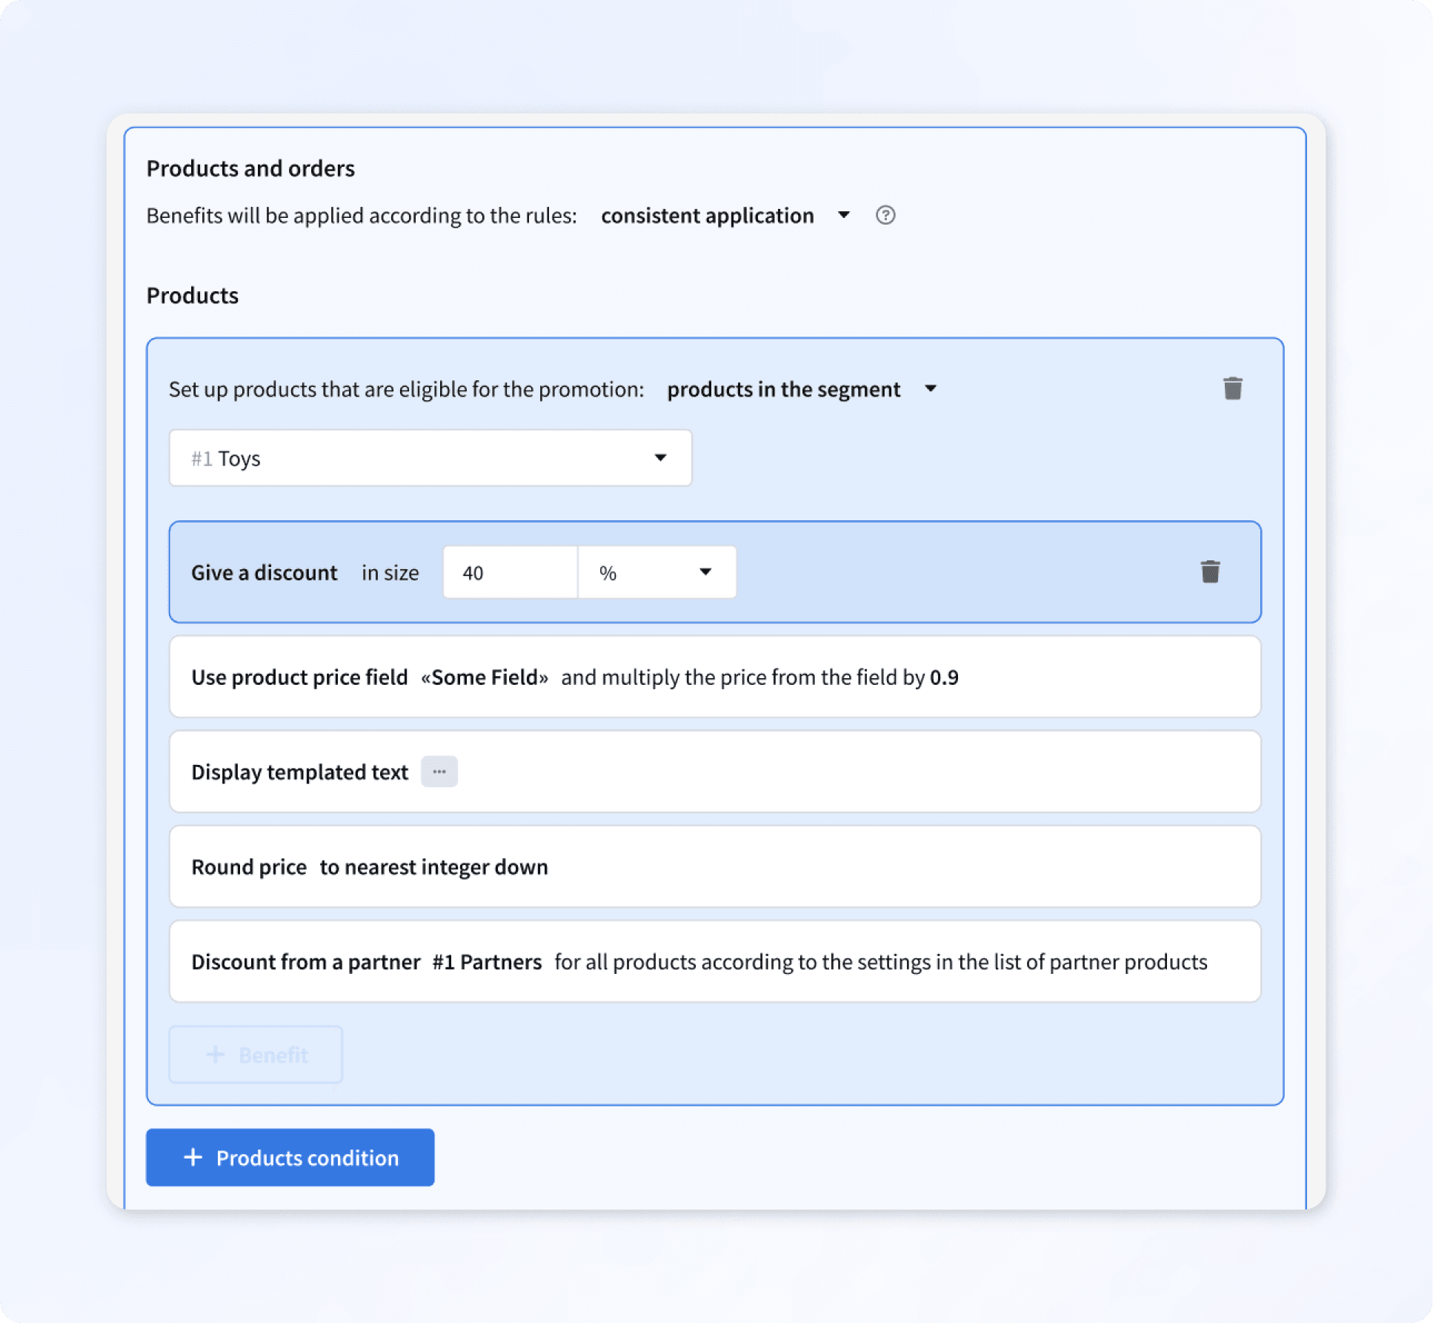Click to nearest integer down option
The width and height of the screenshot is (1433, 1323).
tap(433, 867)
